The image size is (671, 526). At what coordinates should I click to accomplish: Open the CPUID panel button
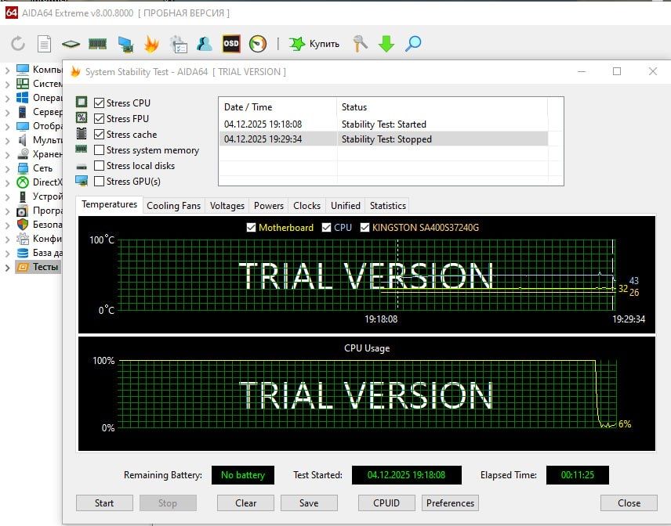386,503
